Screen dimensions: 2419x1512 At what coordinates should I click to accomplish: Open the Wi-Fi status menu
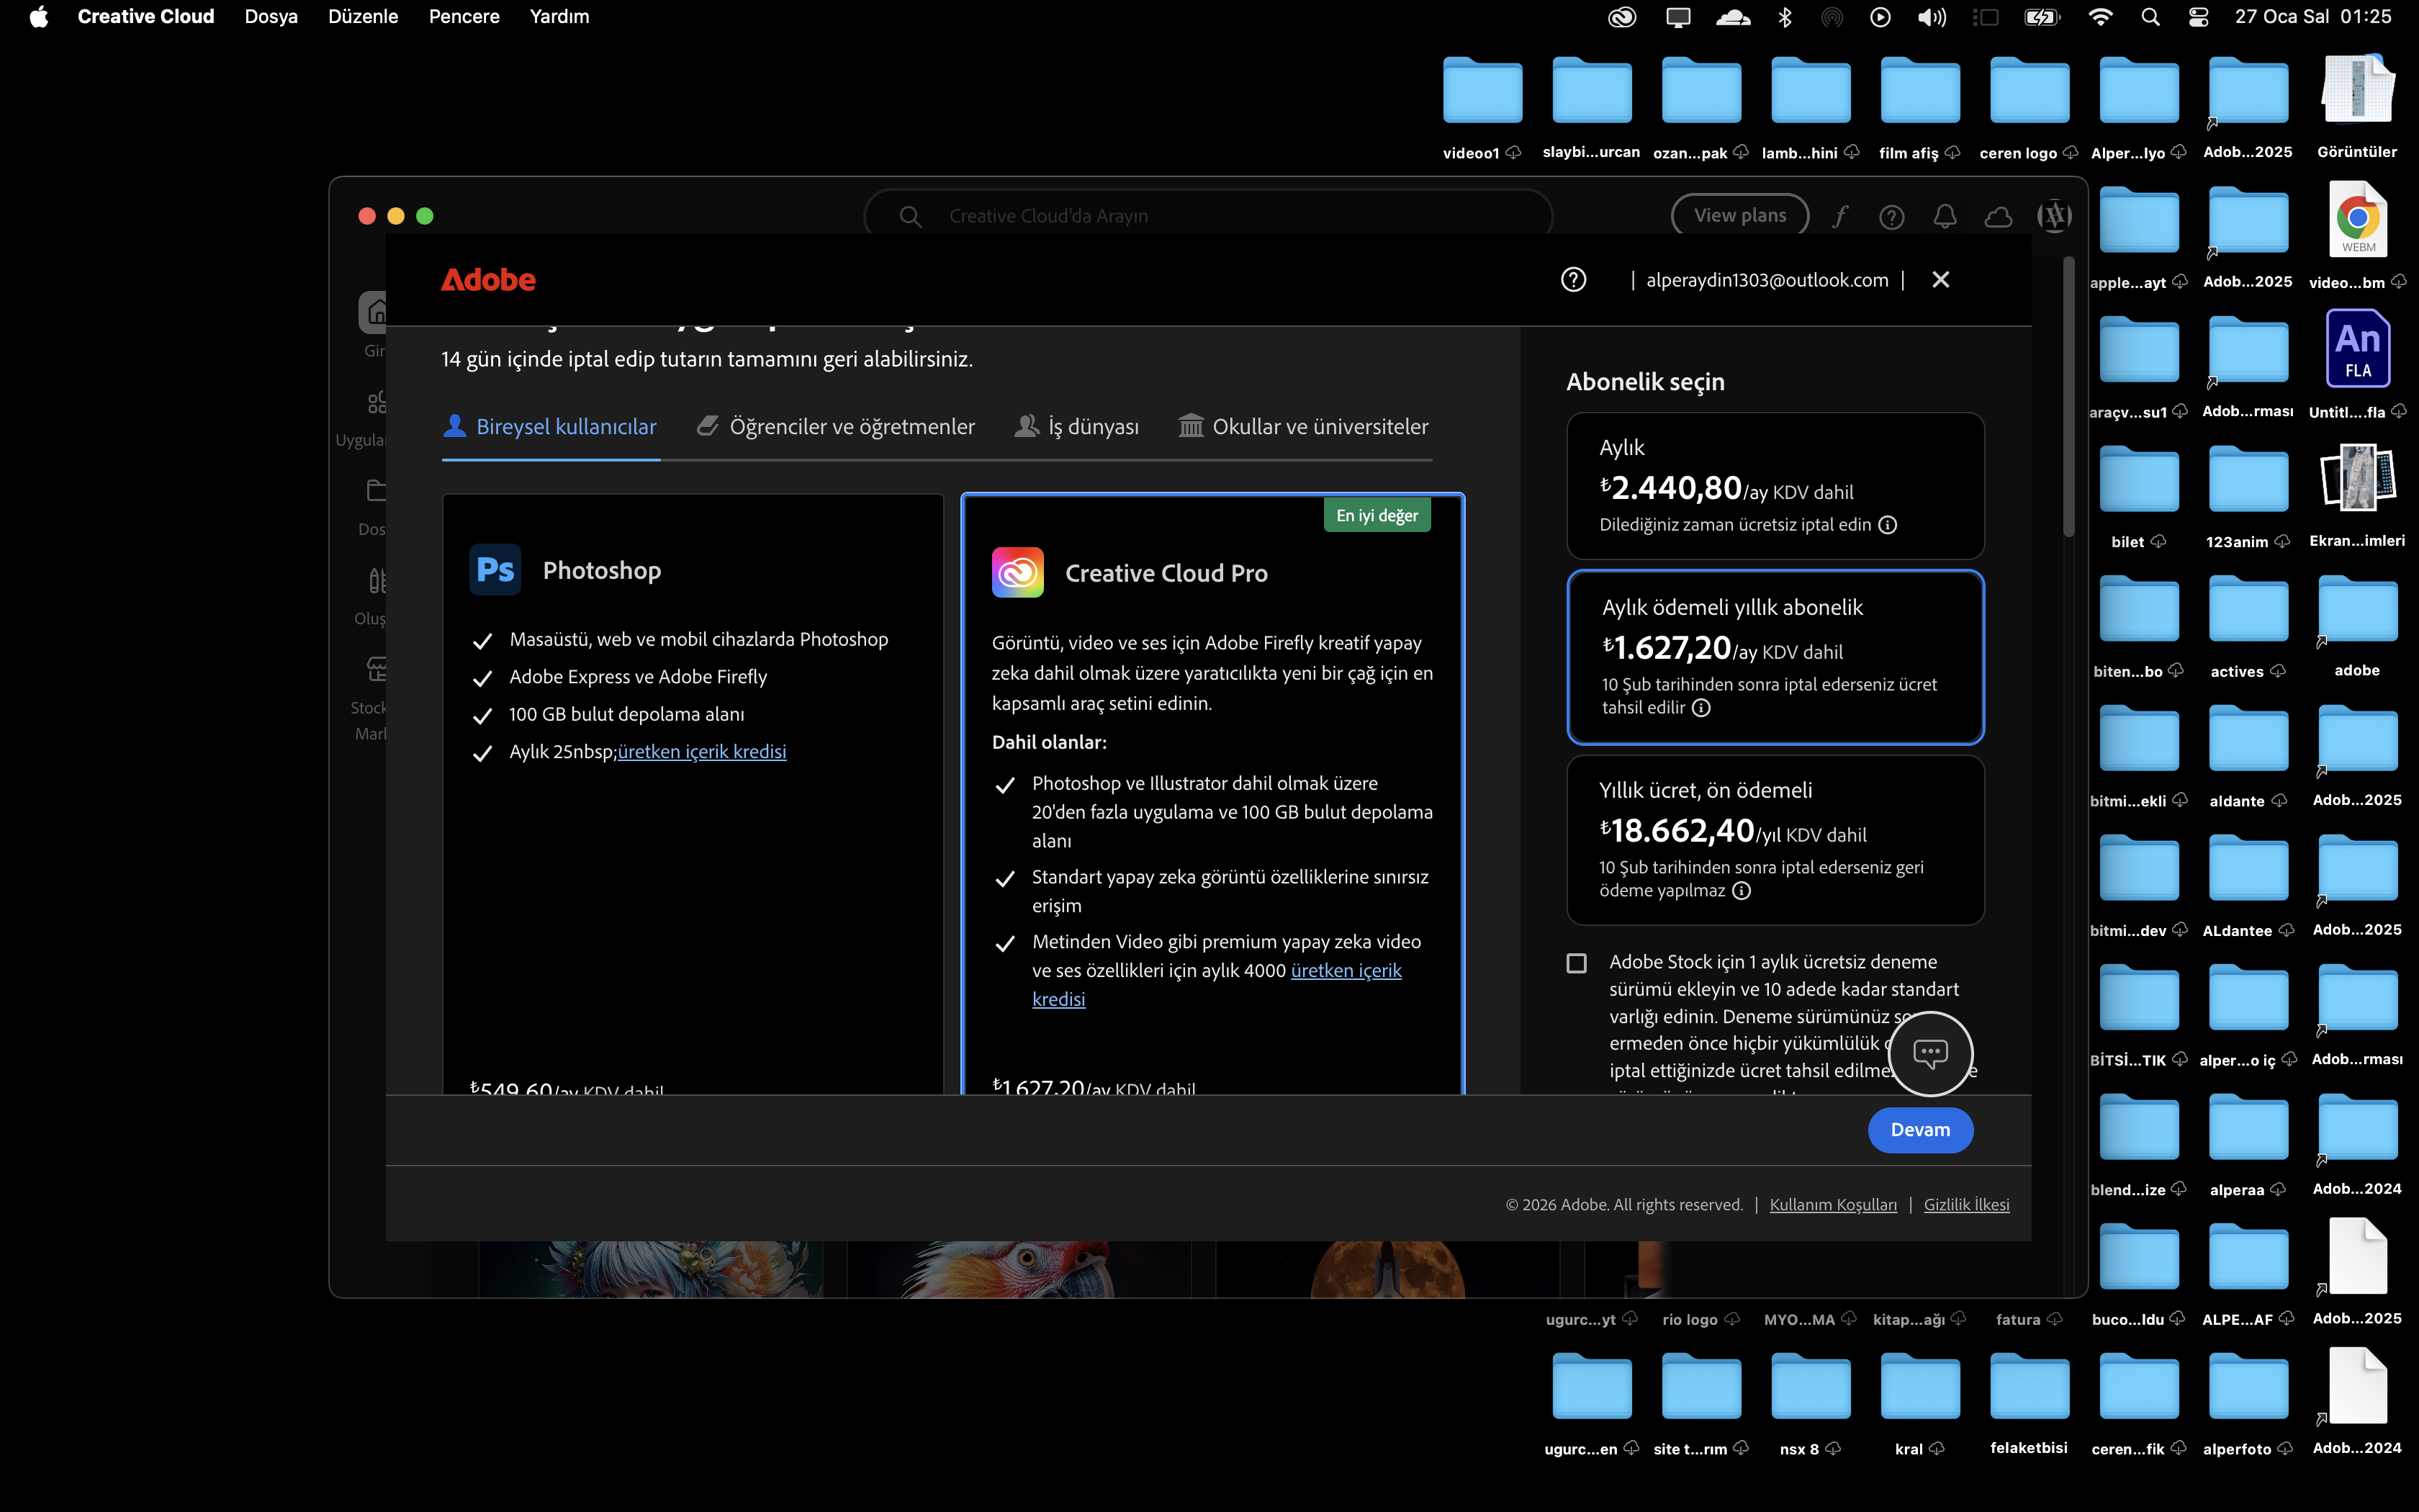2100,17
